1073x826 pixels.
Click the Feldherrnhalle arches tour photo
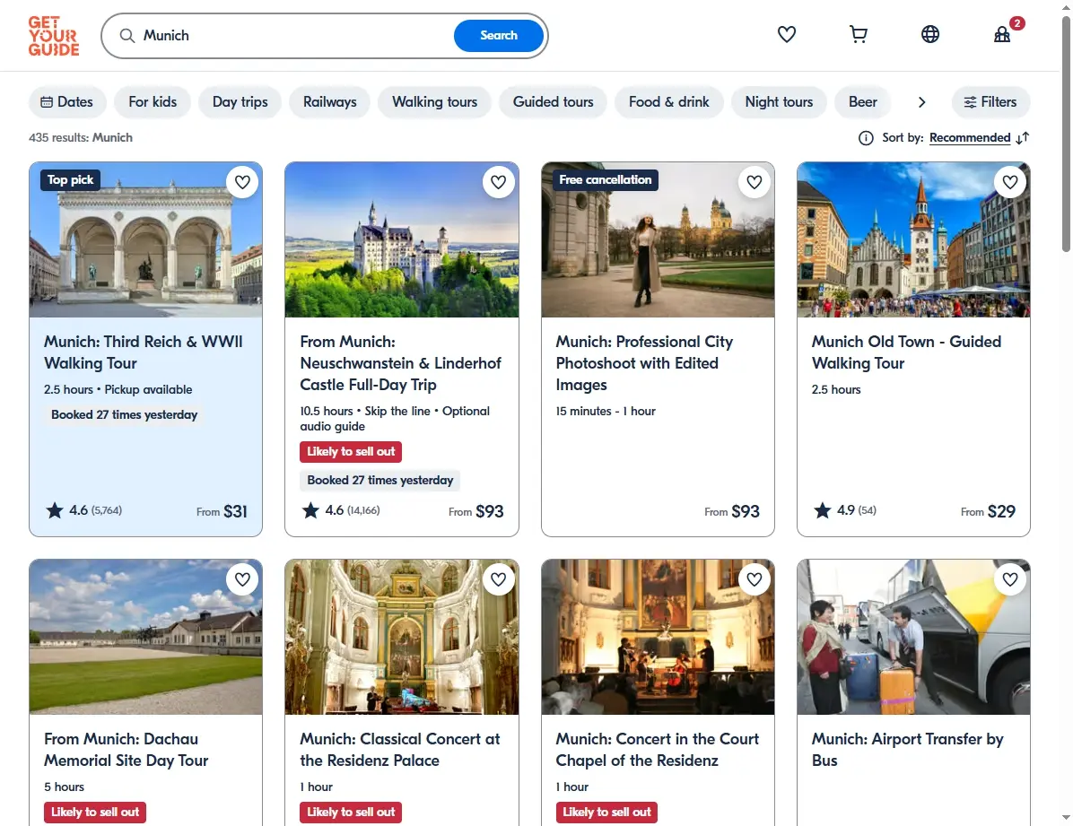tap(145, 239)
